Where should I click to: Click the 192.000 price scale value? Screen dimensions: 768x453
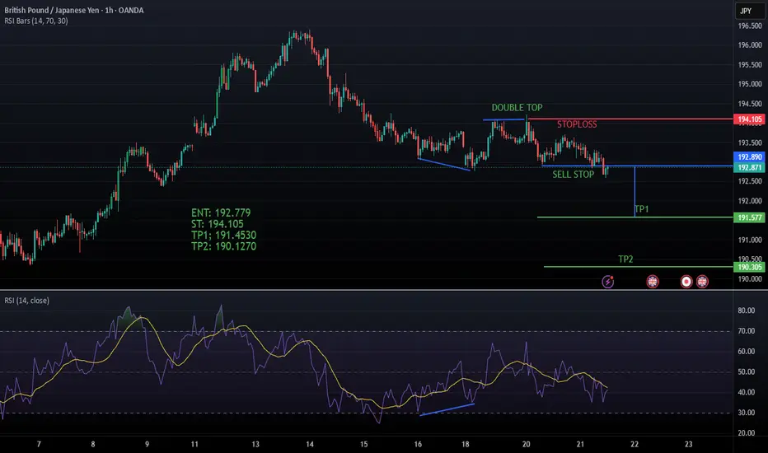tap(750, 201)
